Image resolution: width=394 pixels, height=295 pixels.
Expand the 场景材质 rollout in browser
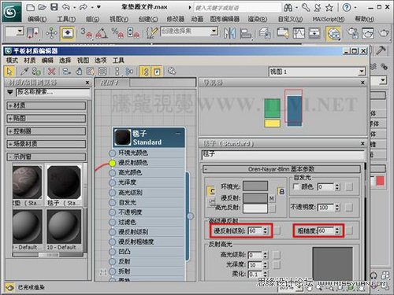[x=46, y=144]
